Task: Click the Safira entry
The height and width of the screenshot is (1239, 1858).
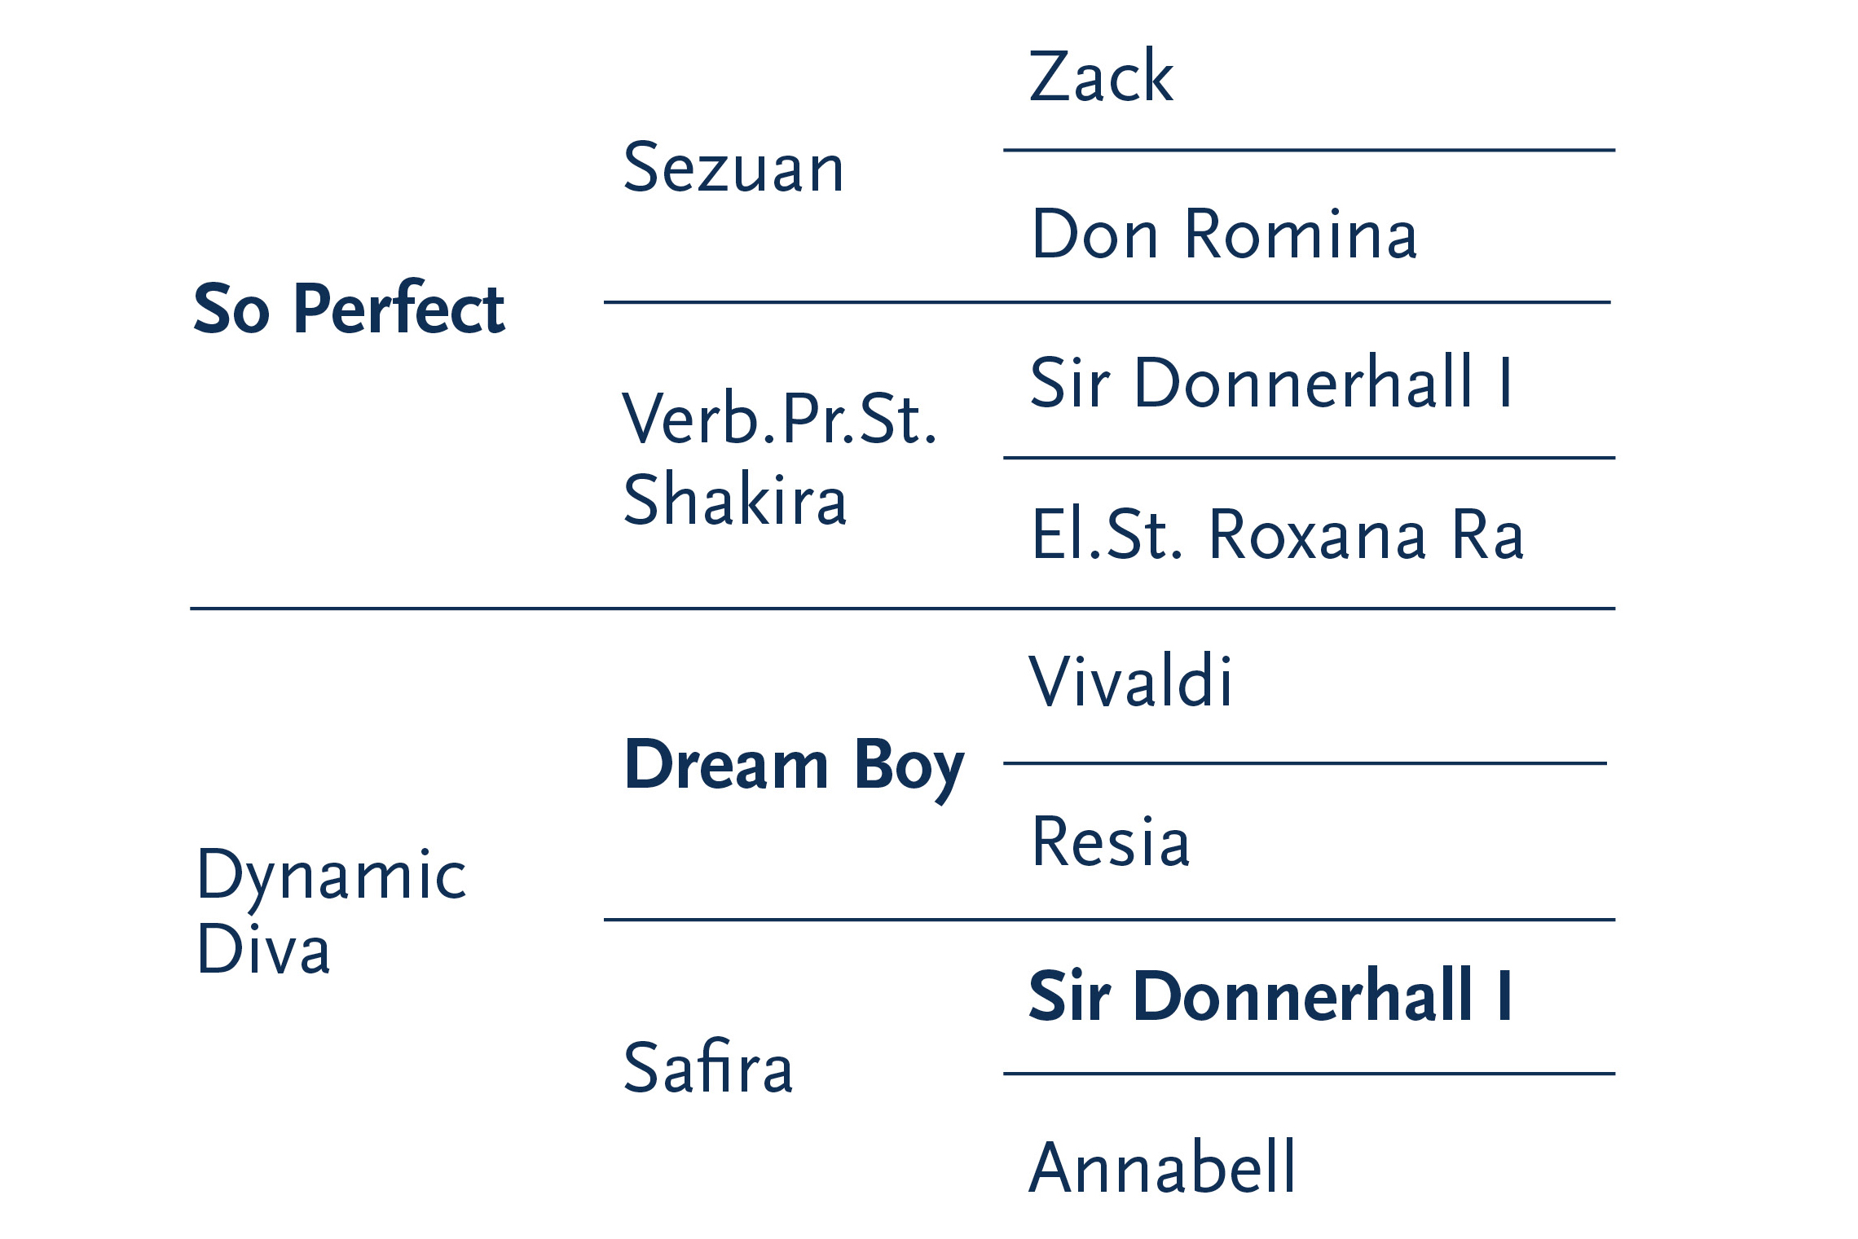Action: coord(708,1068)
